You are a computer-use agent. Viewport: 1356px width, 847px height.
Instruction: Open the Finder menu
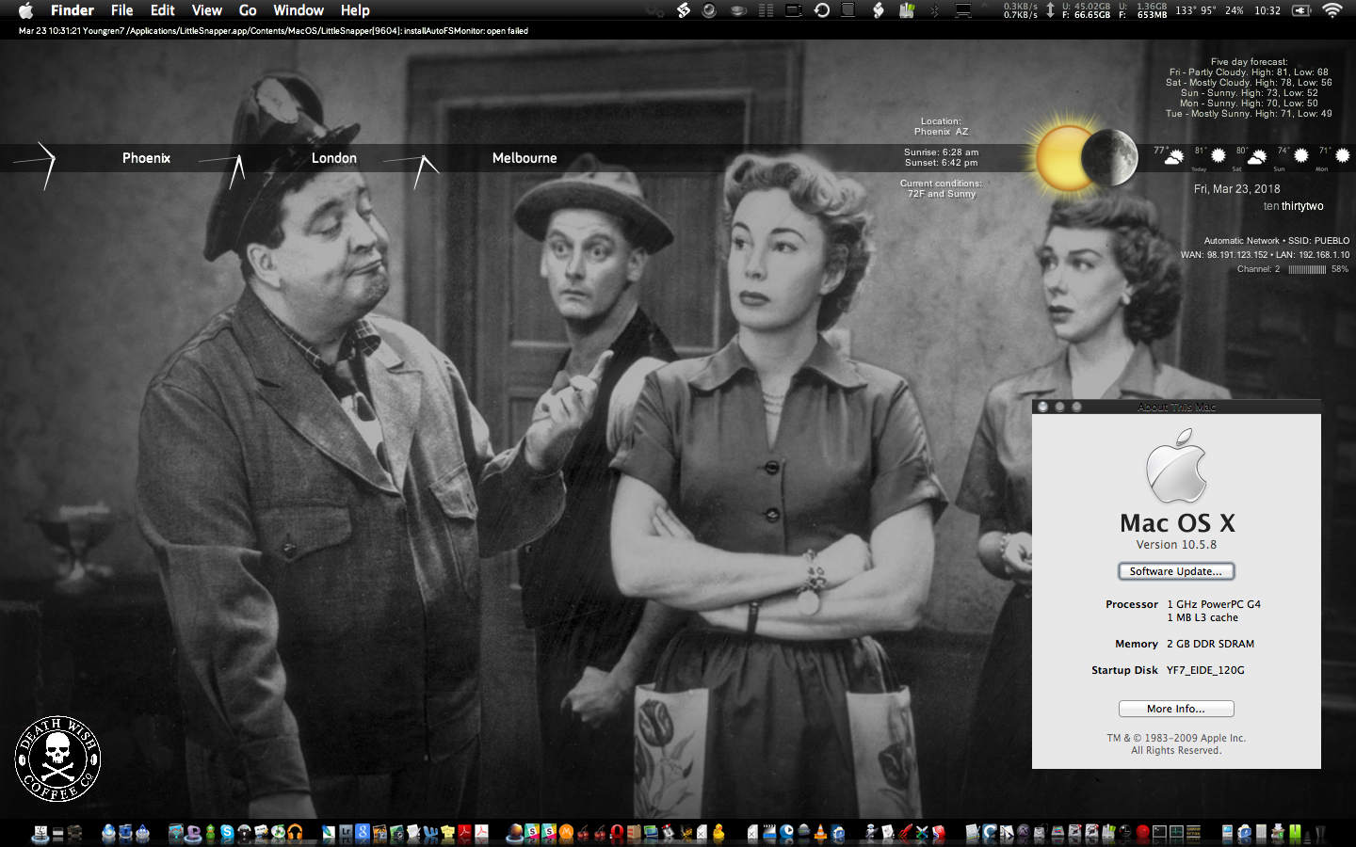[x=73, y=10]
